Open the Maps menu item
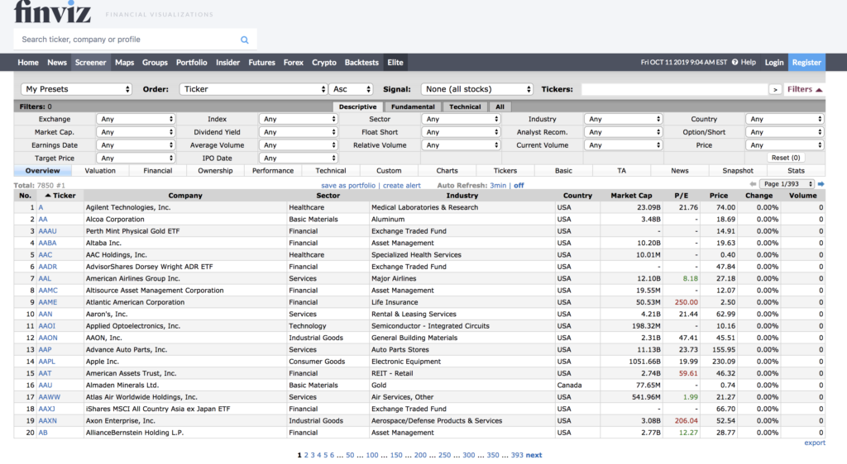Screen dimensions: 847x464 tap(124, 63)
